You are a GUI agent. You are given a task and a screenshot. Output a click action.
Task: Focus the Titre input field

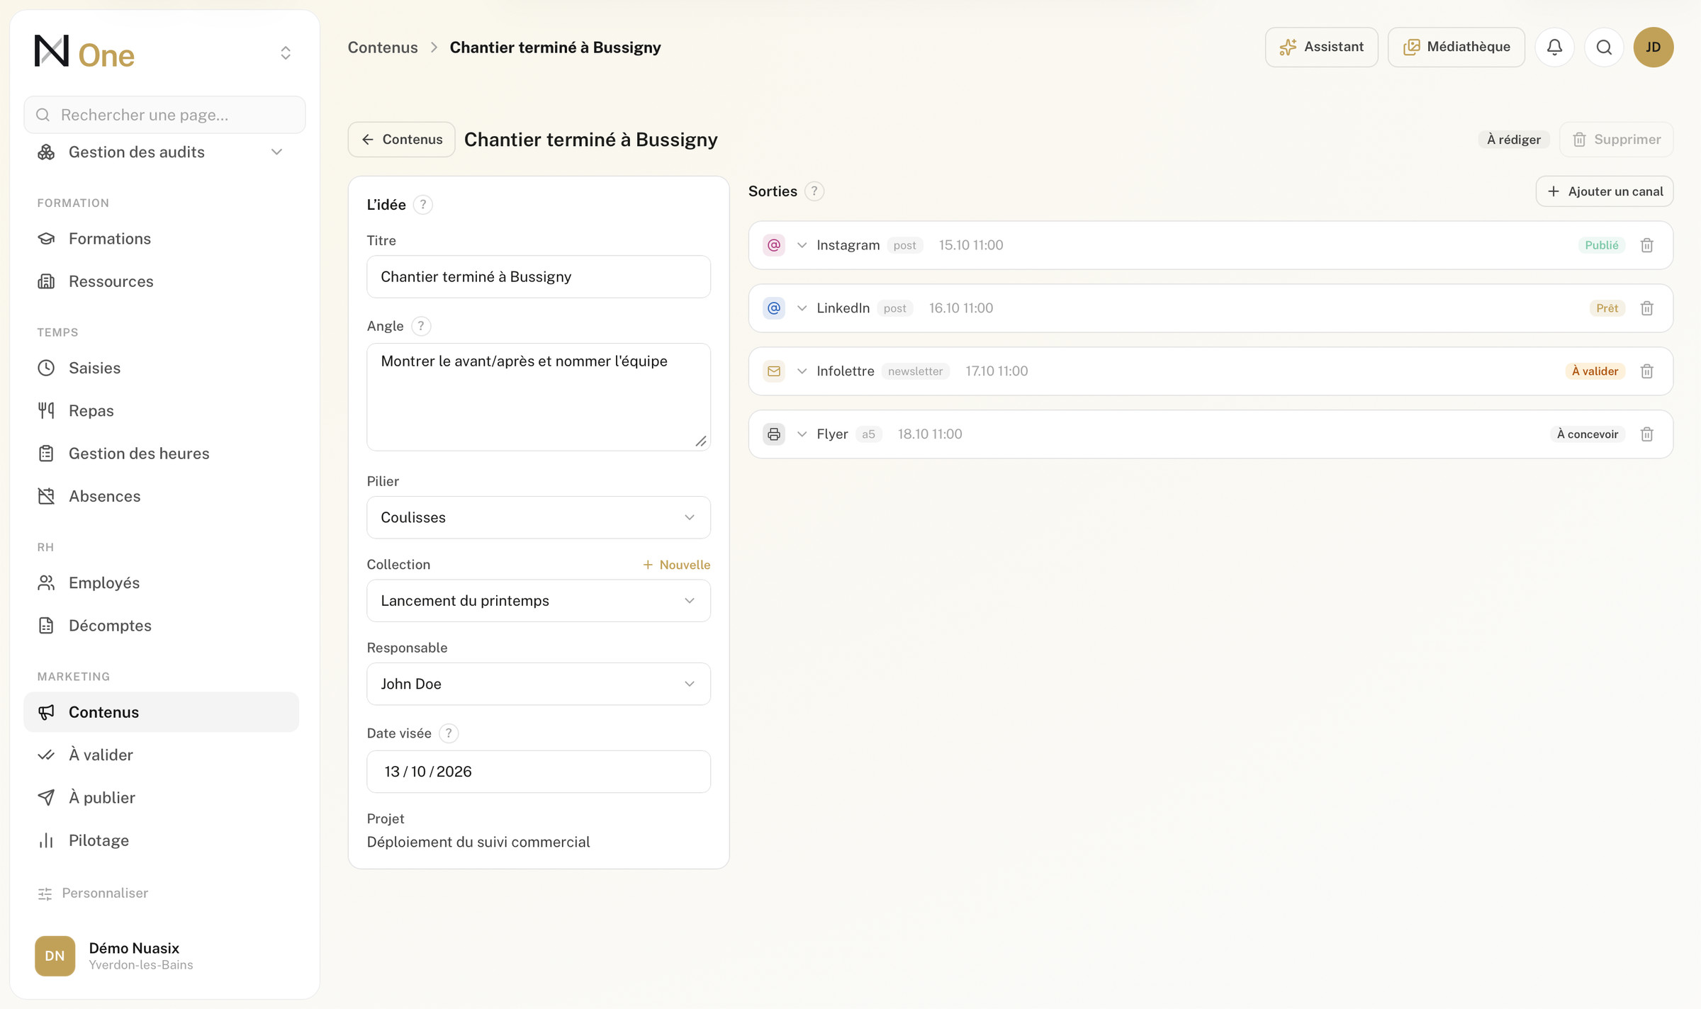point(539,277)
